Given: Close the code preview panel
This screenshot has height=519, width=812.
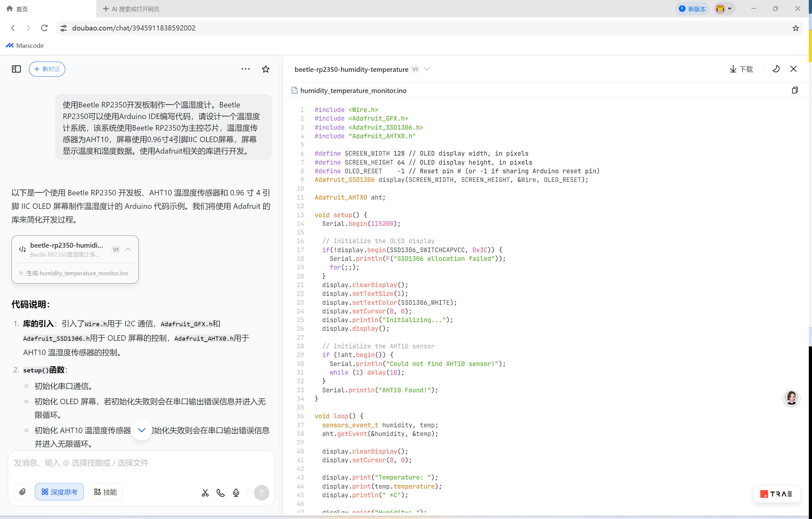Looking at the screenshot, I should [x=793, y=69].
